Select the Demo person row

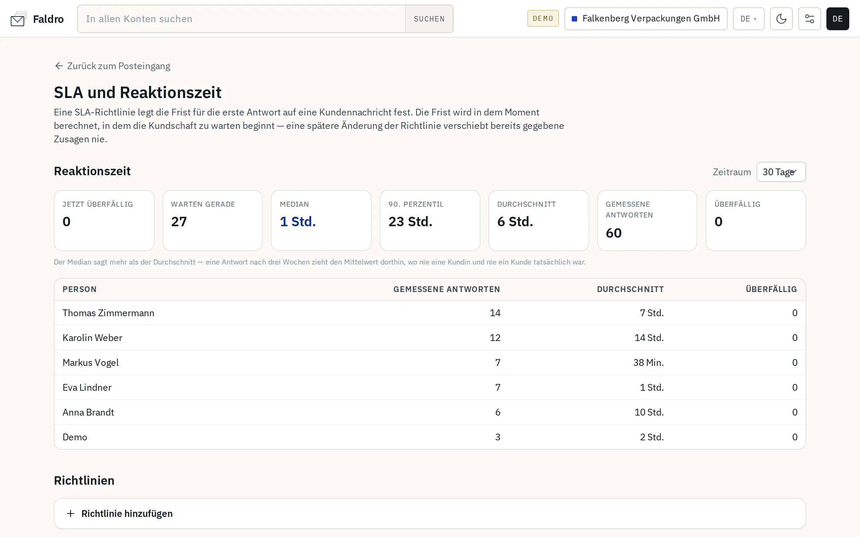430,437
